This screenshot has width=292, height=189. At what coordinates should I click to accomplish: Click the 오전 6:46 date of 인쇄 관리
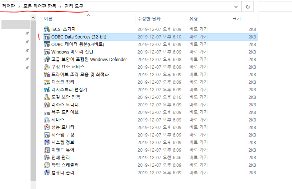click(159, 158)
